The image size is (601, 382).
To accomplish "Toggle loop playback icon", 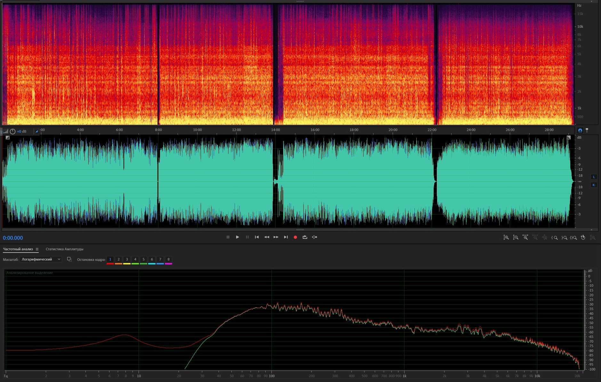I will coord(305,237).
